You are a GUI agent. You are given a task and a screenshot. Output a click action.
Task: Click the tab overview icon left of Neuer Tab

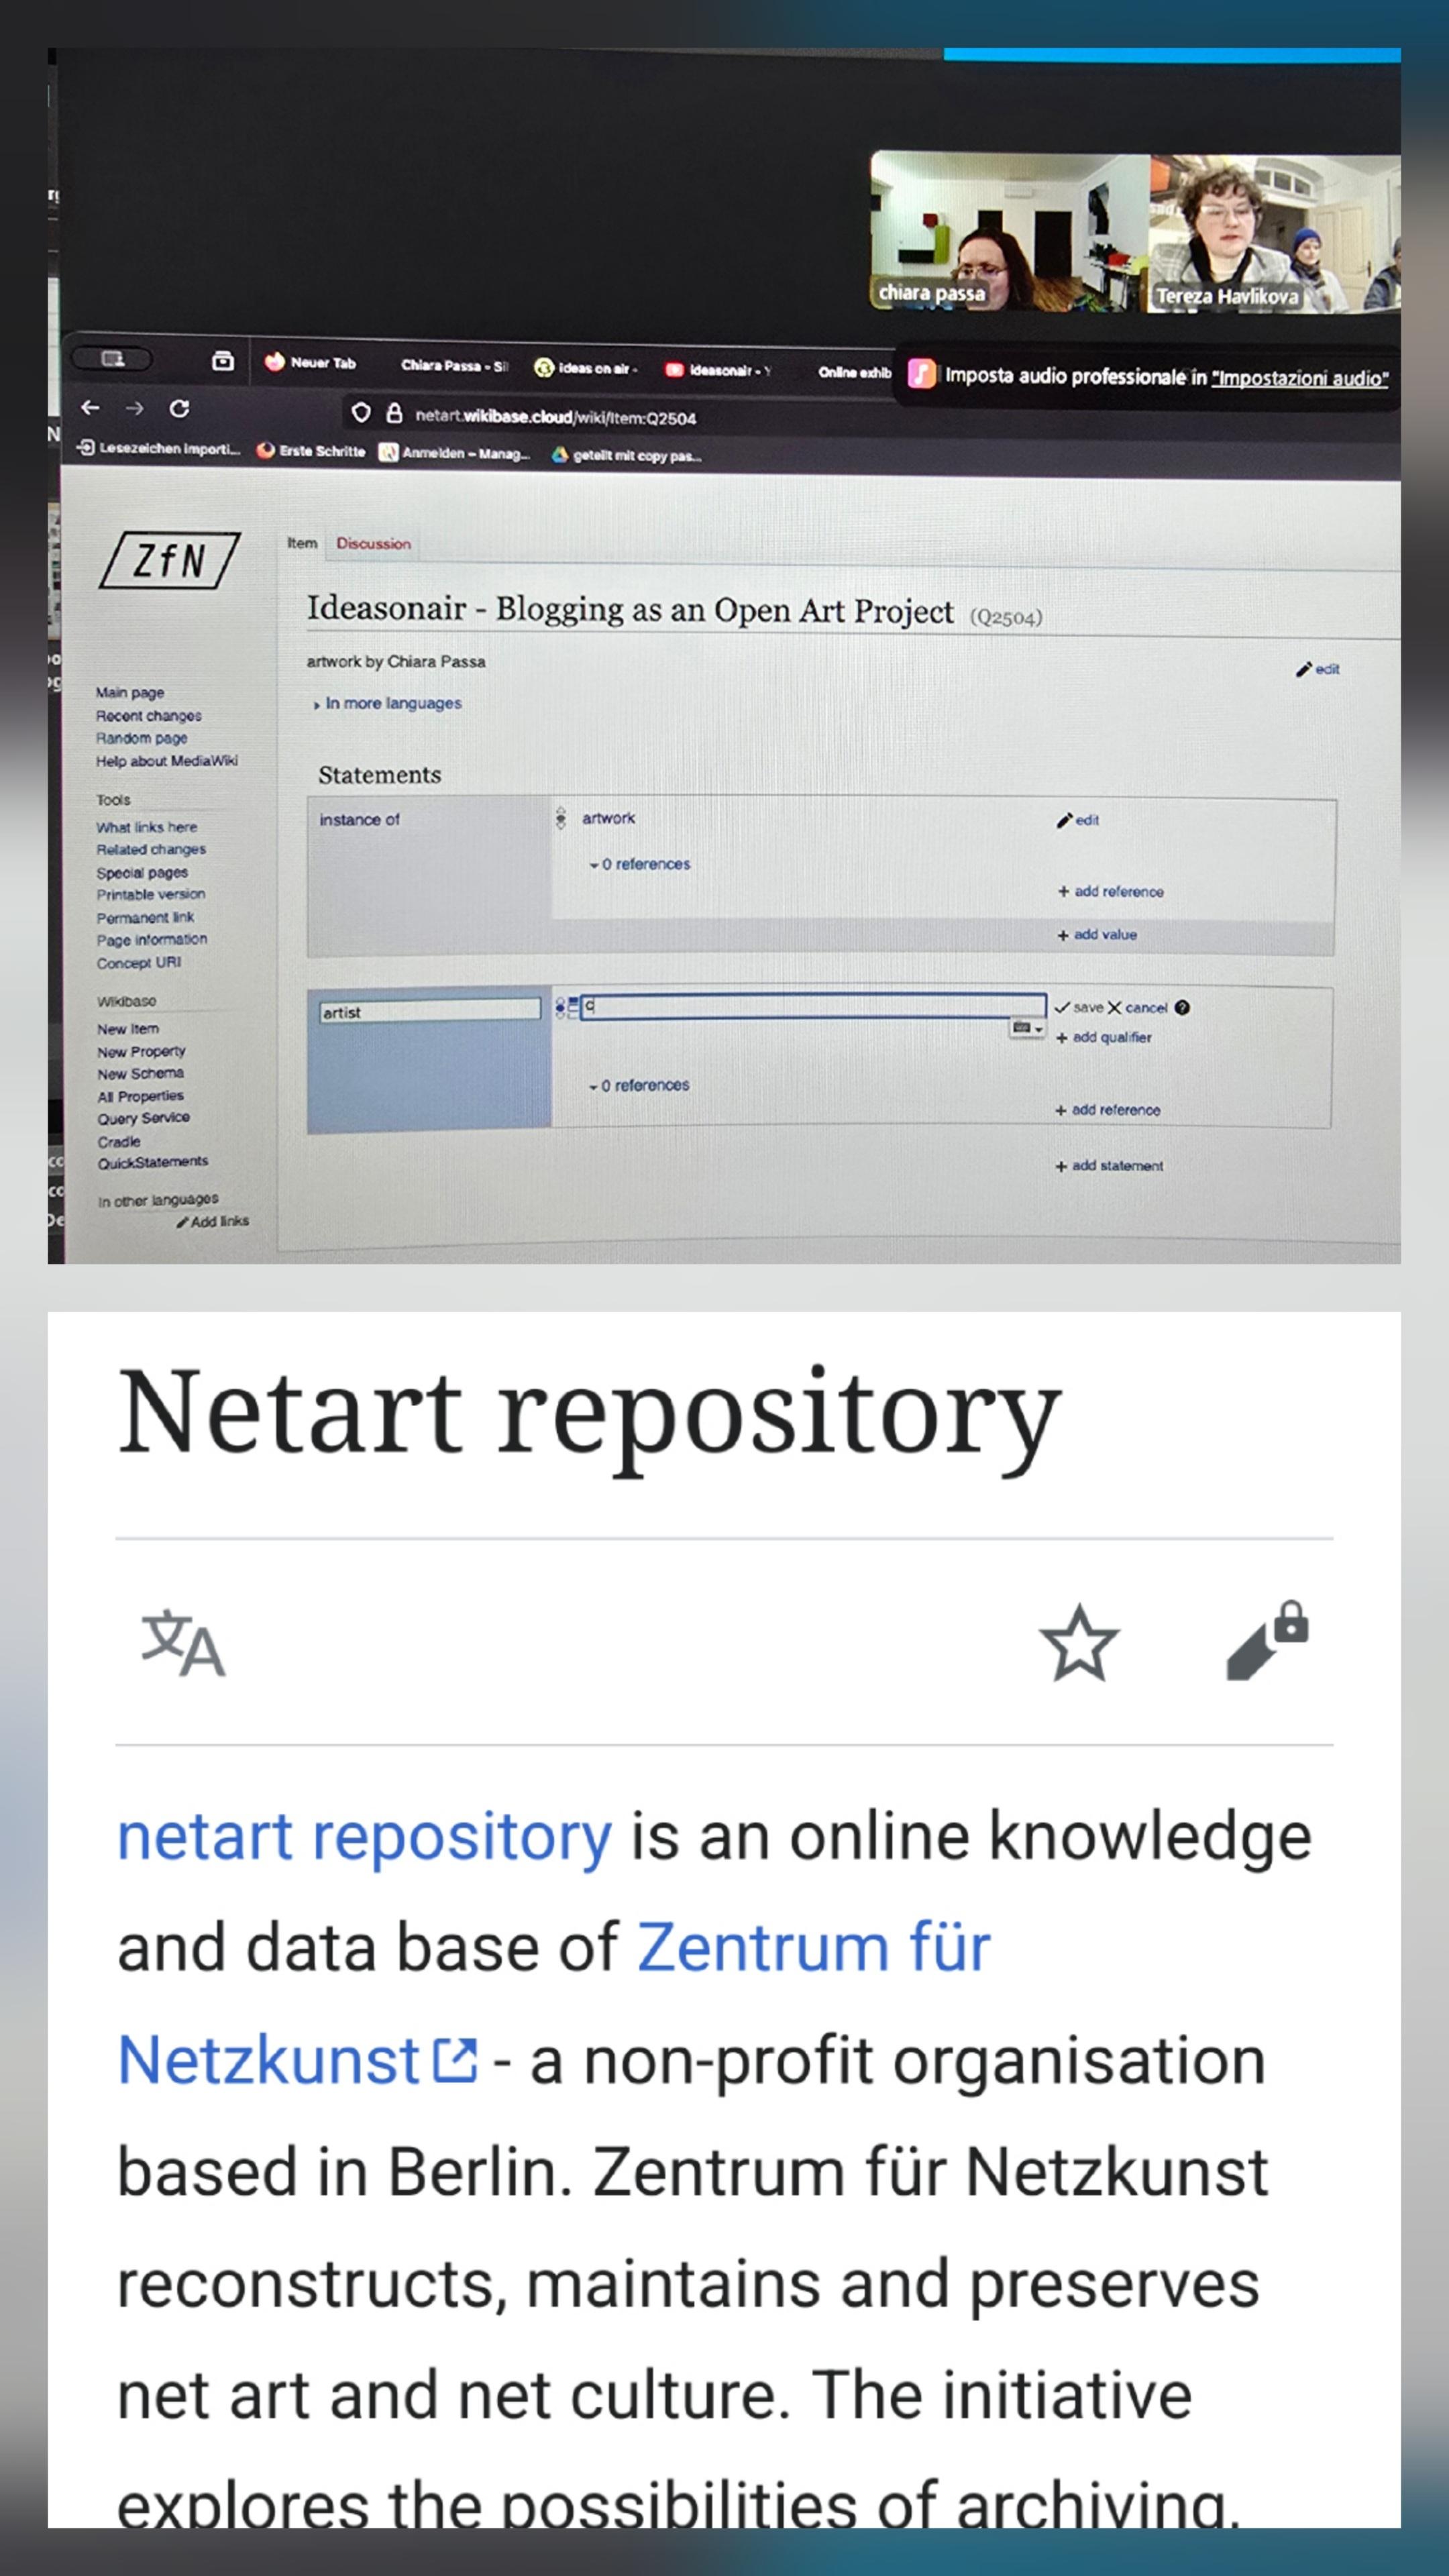pyautogui.click(x=223, y=361)
